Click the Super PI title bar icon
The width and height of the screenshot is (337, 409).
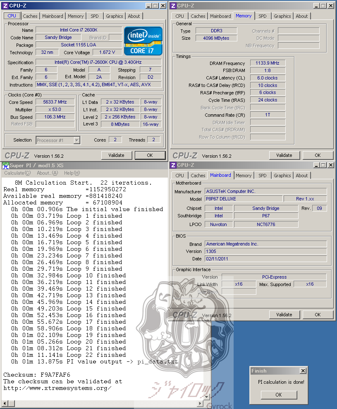click(x=5, y=165)
